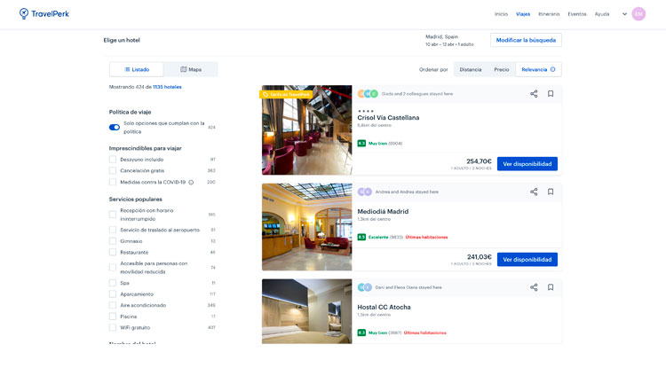Check the Piscina filter
Viewport: 666px width, 368px height.
pos(113,317)
